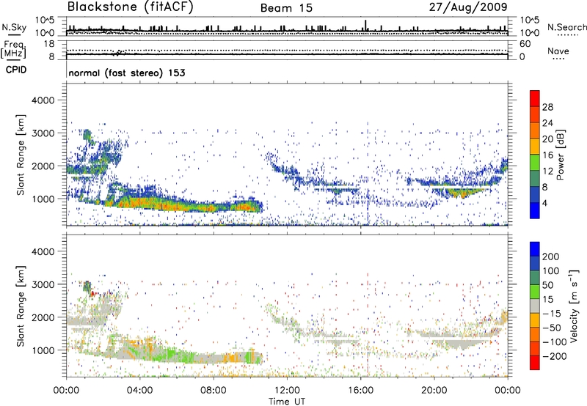Click the N.Search legend label
The image size is (587, 406).
pos(567,27)
